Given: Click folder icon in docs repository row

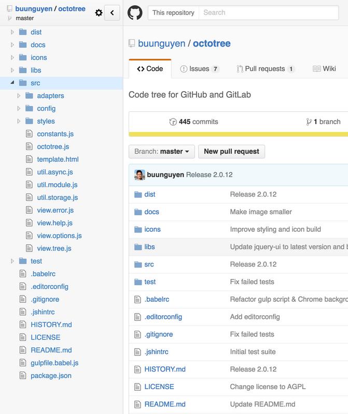Looking at the screenshot, I should pos(138,212).
